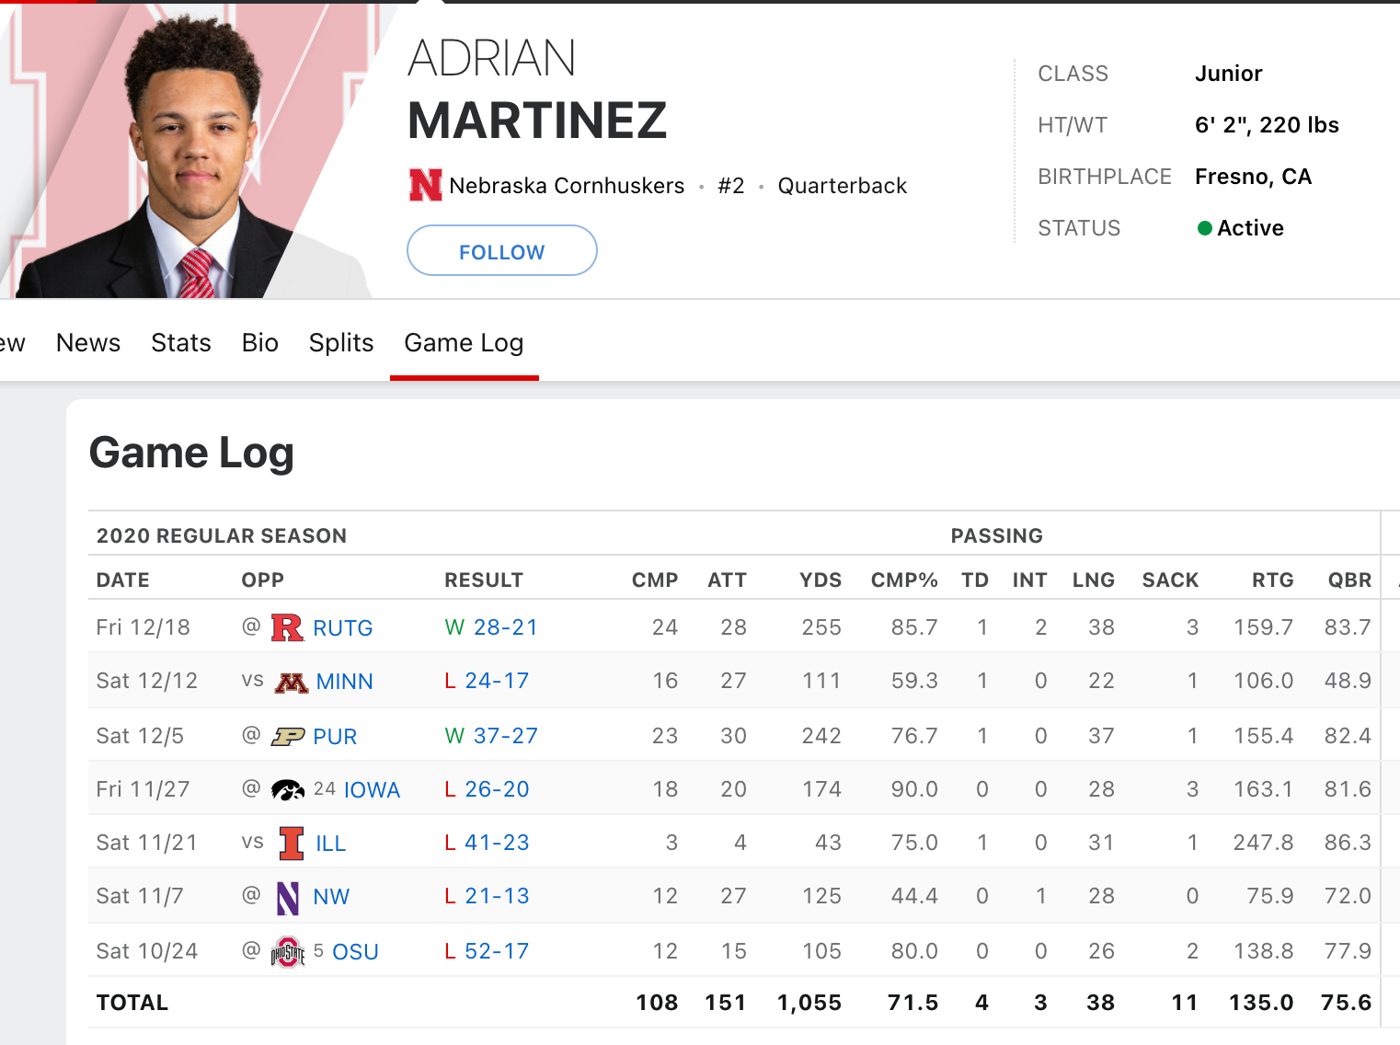Click the Illinois logo icon
The width and height of the screenshot is (1400, 1045).
pyautogui.click(x=292, y=843)
